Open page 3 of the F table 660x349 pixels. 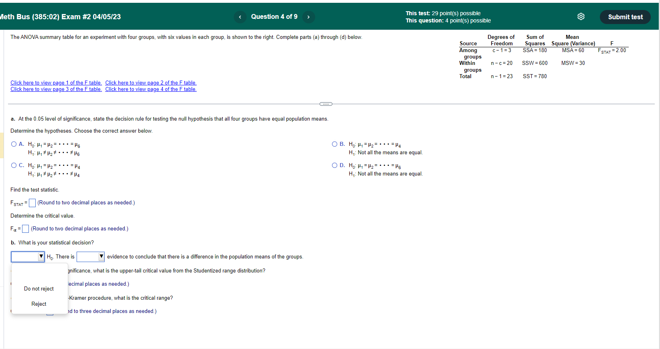point(56,89)
